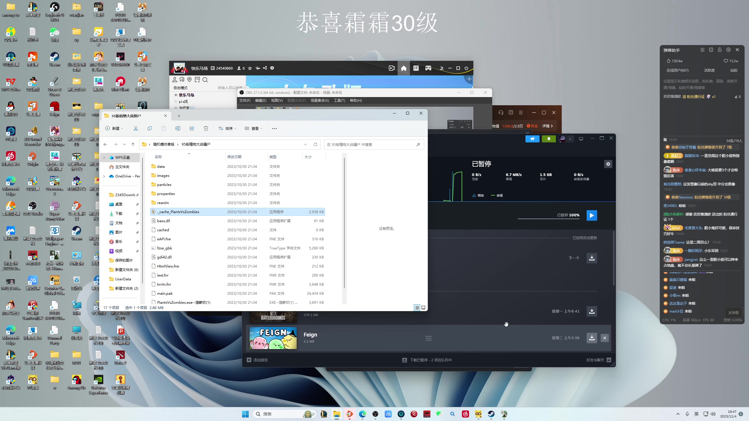Click the headset icon in brown window

point(501,113)
